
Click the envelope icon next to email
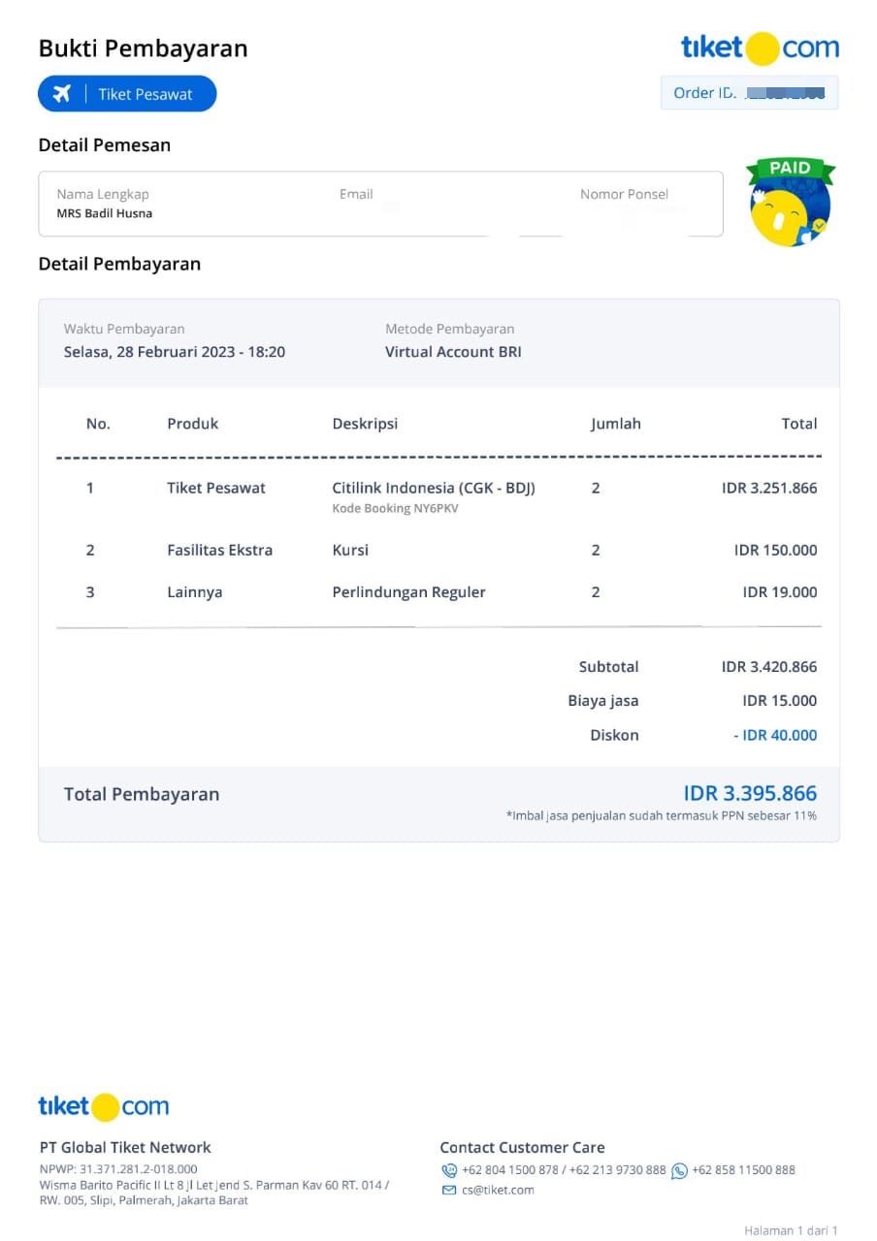(x=449, y=1190)
